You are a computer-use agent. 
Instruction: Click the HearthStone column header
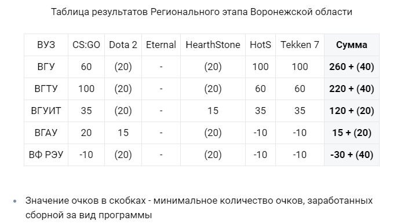click(x=213, y=45)
